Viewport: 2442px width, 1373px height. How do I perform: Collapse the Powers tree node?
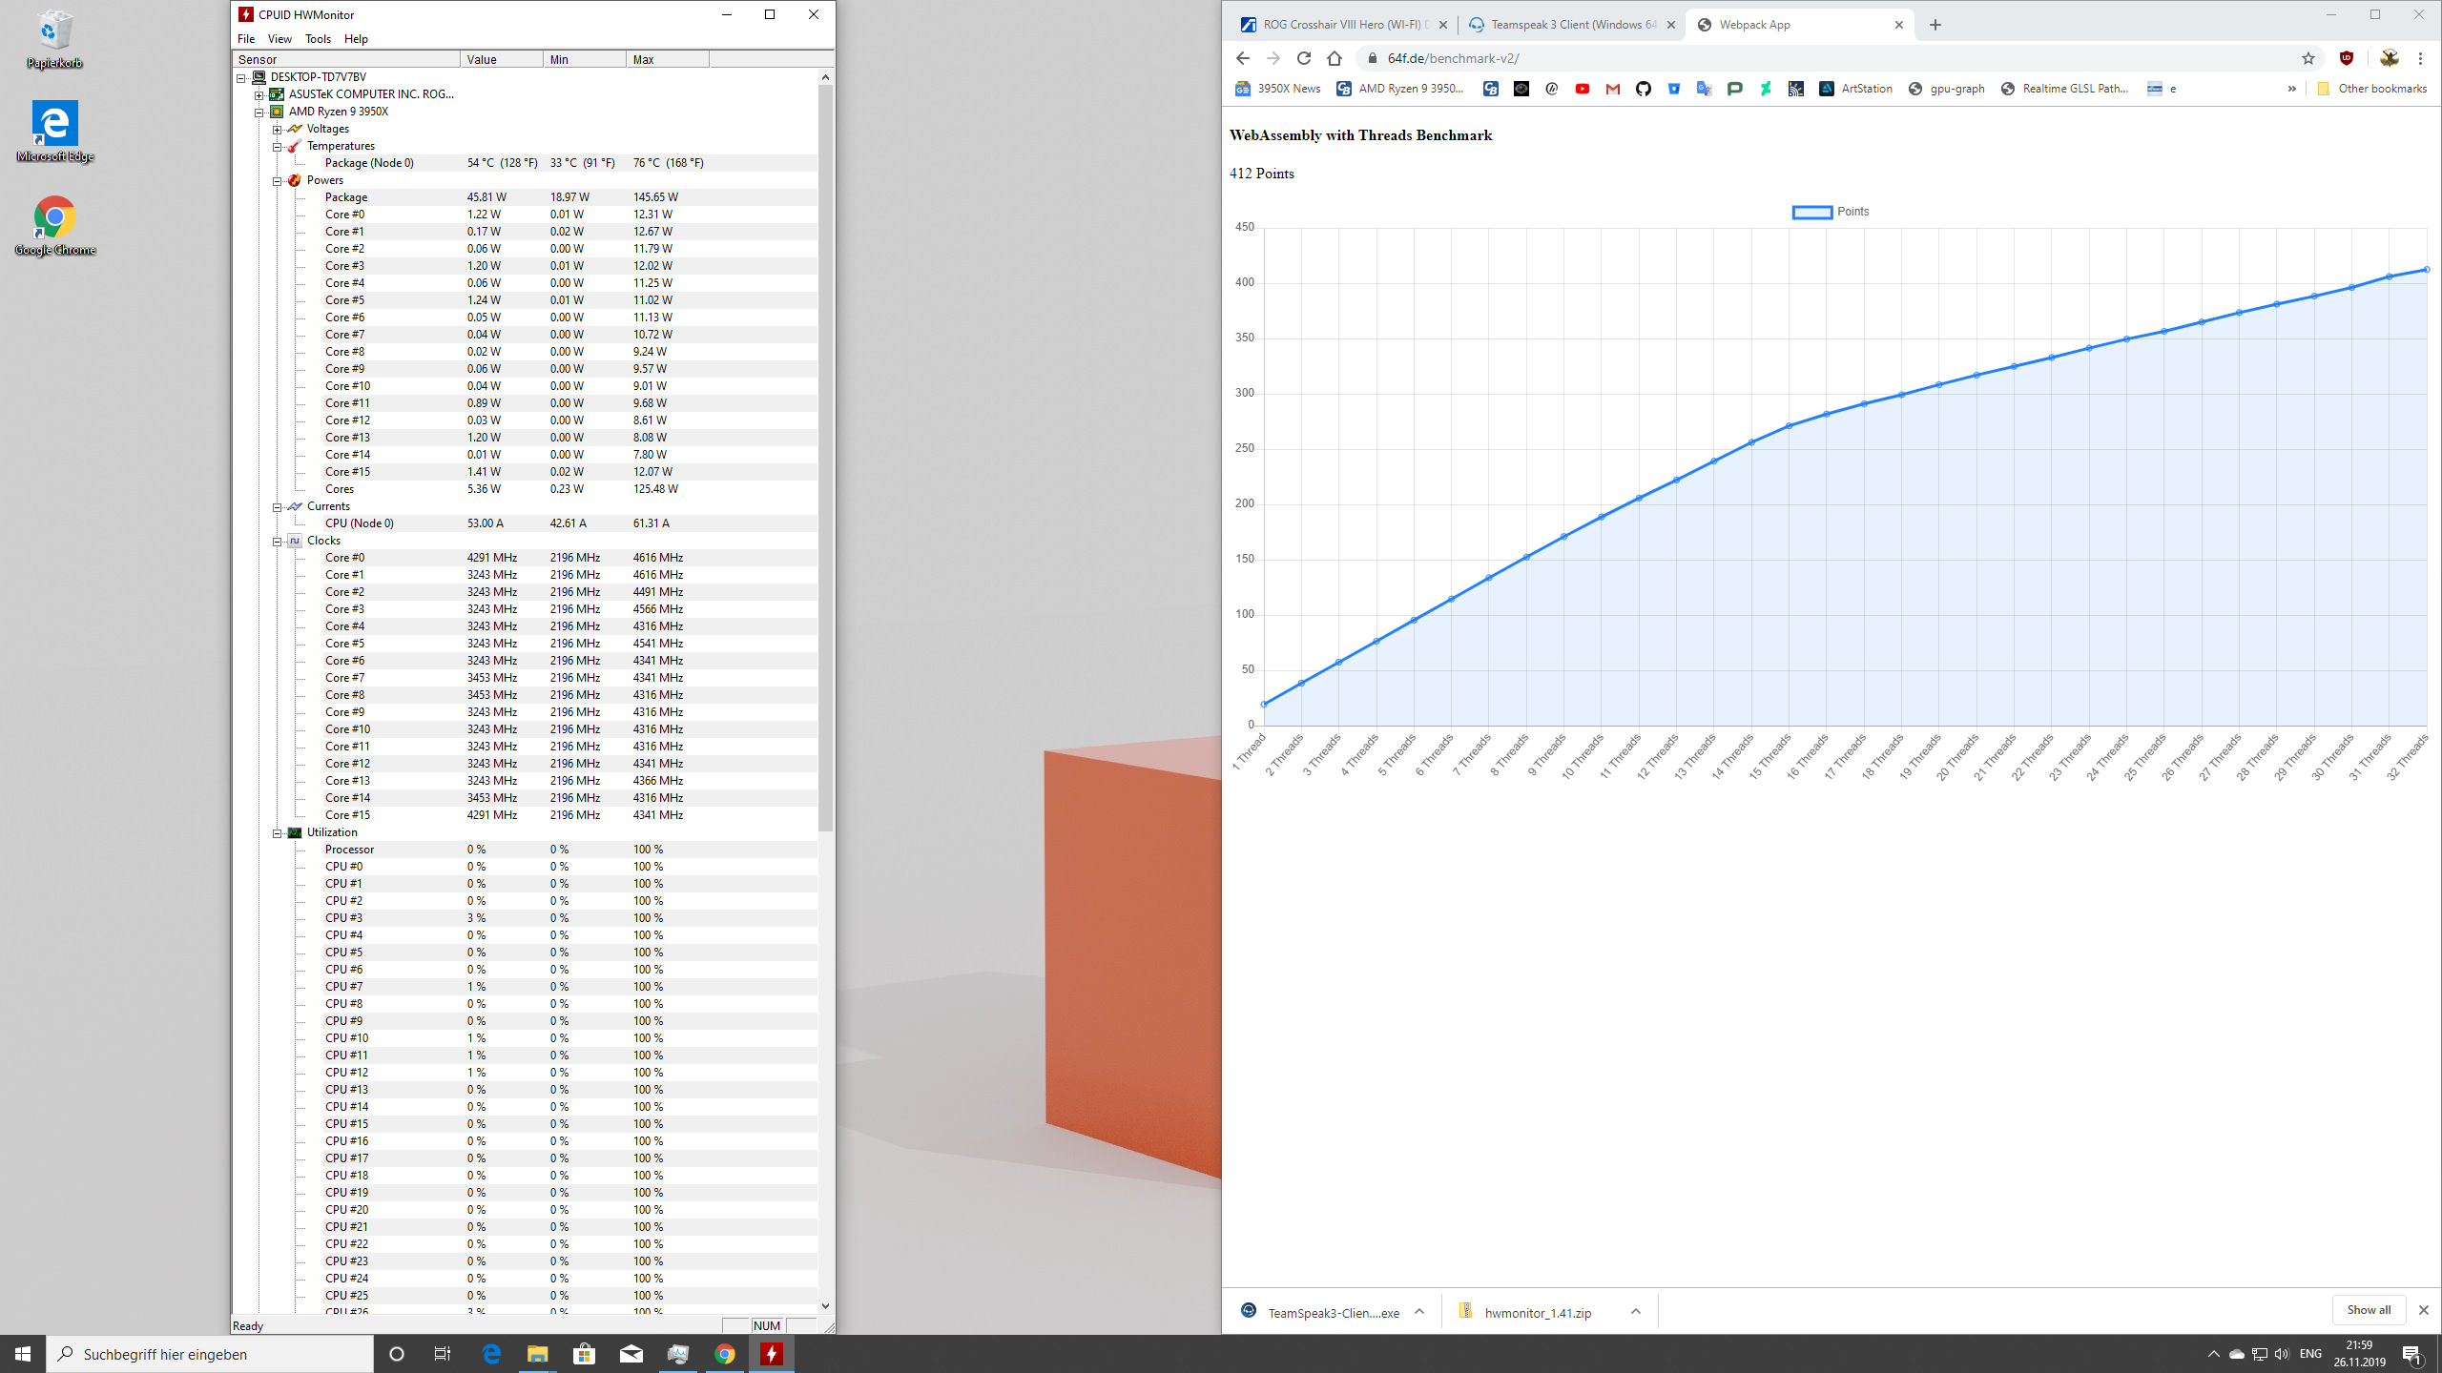278,181
